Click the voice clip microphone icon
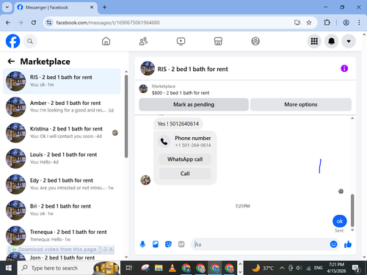This screenshot has height=275, width=367. point(142,244)
